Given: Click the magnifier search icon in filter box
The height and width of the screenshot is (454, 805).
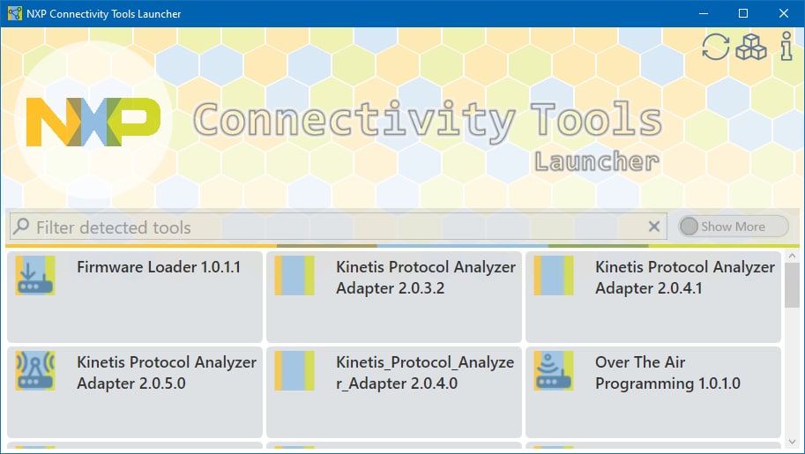Looking at the screenshot, I should coord(22,227).
